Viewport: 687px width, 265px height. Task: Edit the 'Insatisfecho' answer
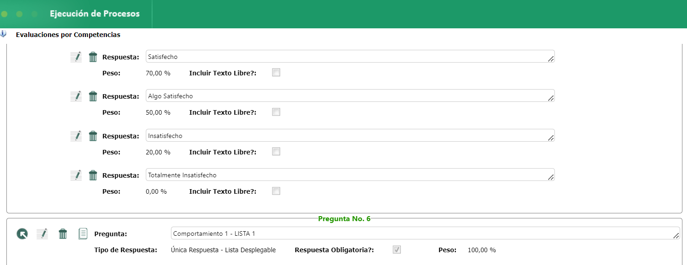[76, 136]
